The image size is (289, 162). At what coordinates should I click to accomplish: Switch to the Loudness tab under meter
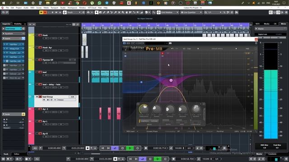click(272, 154)
